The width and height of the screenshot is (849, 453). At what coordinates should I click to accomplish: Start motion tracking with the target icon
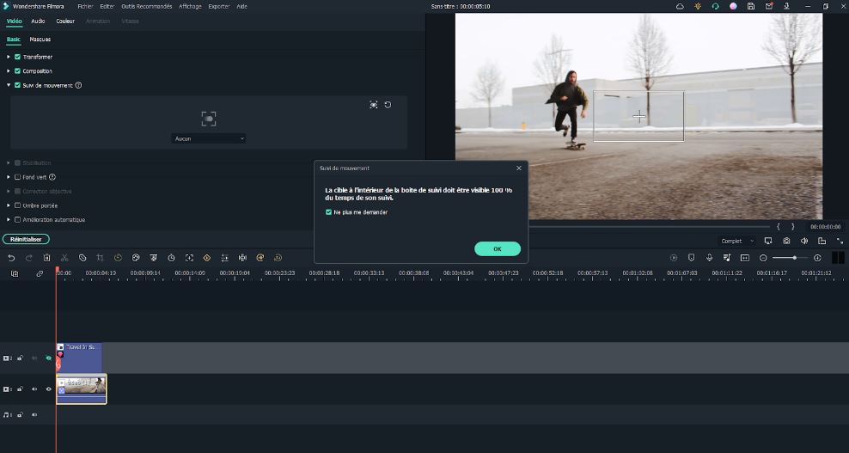[374, 105]
